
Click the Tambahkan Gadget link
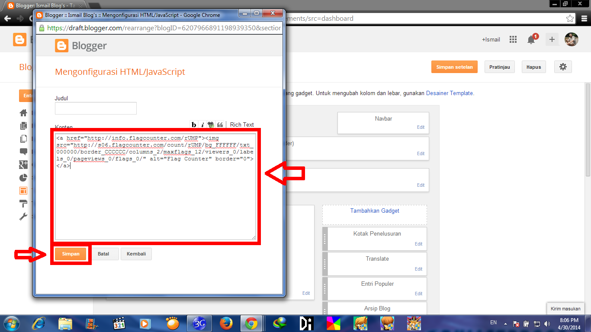coord(375,211)
